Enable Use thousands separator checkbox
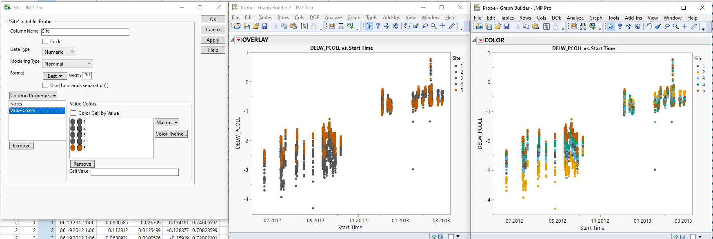This screenshot has height=239, width=713. click(45, 86)
